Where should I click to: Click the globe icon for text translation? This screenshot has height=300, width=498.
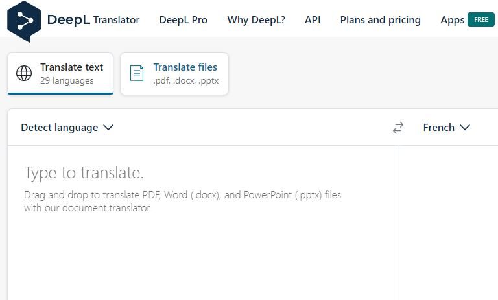[24, 74]
